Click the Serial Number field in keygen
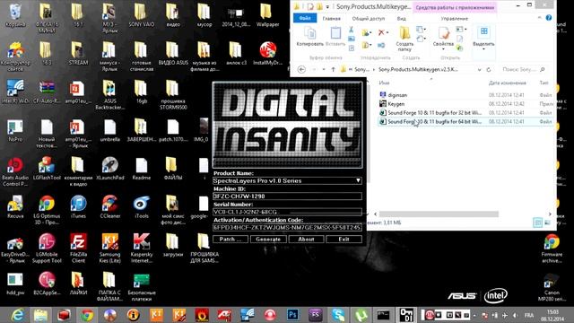Viewport: 574px width, 323px height. 287,212
